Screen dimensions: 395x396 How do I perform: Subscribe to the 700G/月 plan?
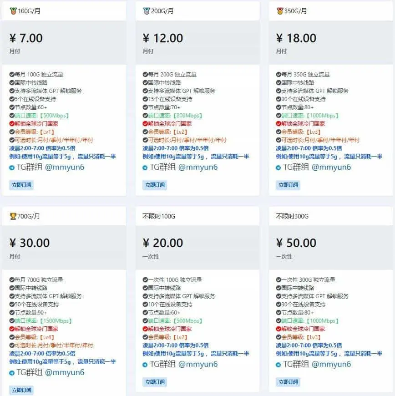[21, 390]
